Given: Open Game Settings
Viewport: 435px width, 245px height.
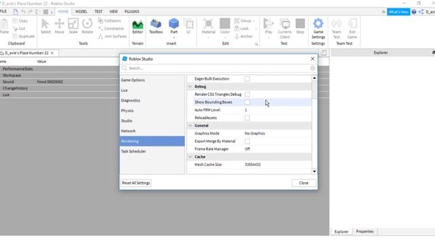Looking at the screenshot, I should tap(318, 29).
